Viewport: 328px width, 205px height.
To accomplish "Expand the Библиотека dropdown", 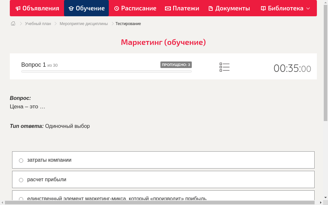I will (x=308, y=8).
